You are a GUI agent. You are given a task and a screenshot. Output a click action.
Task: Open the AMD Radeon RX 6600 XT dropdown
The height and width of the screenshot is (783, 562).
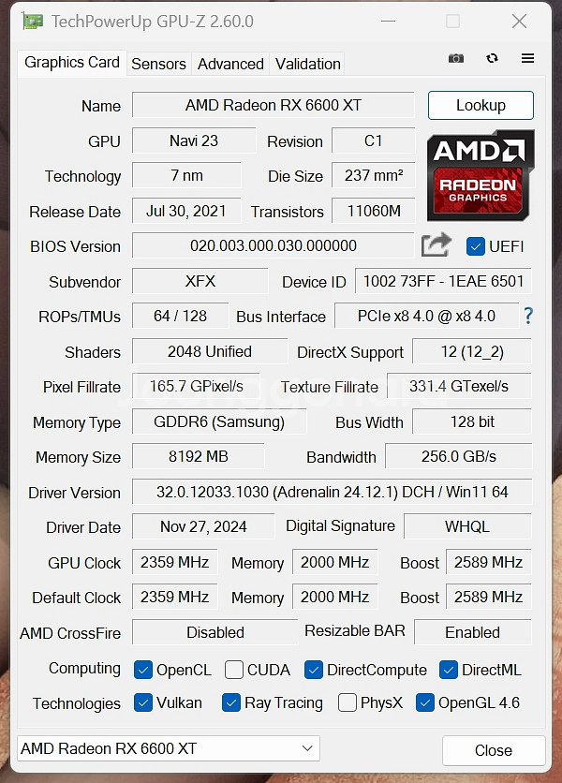tap(169, 748)
